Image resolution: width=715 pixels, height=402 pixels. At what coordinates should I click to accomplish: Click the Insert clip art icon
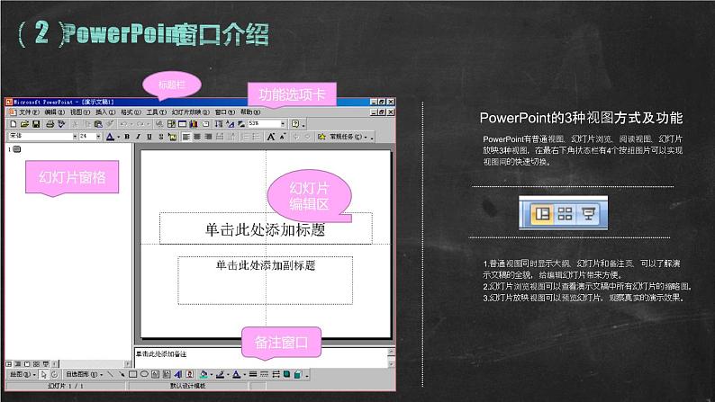(189, 374)
